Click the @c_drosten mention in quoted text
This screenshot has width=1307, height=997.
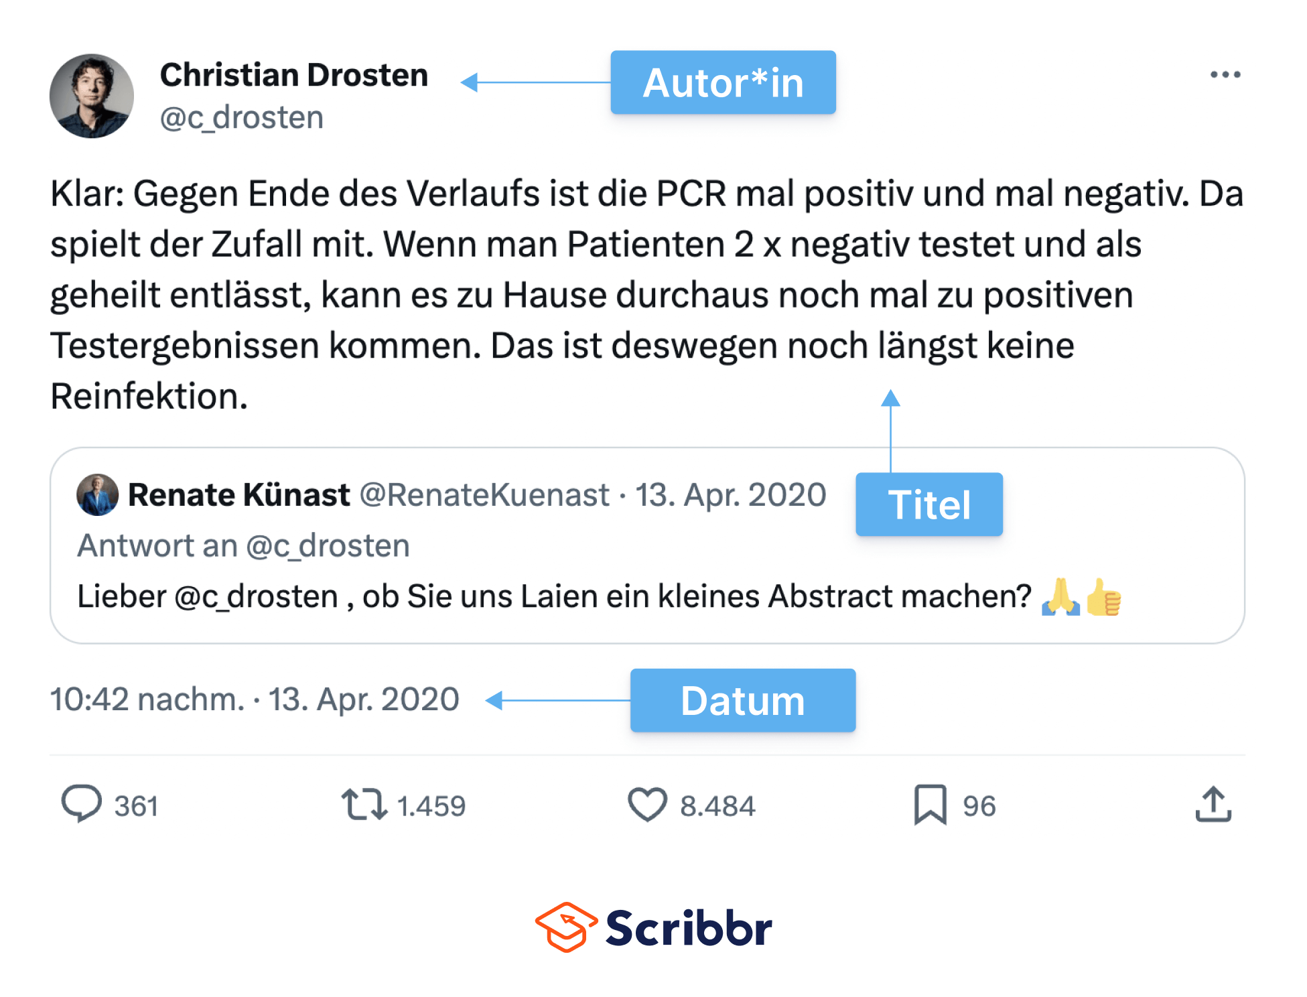(x=256, y=596)
